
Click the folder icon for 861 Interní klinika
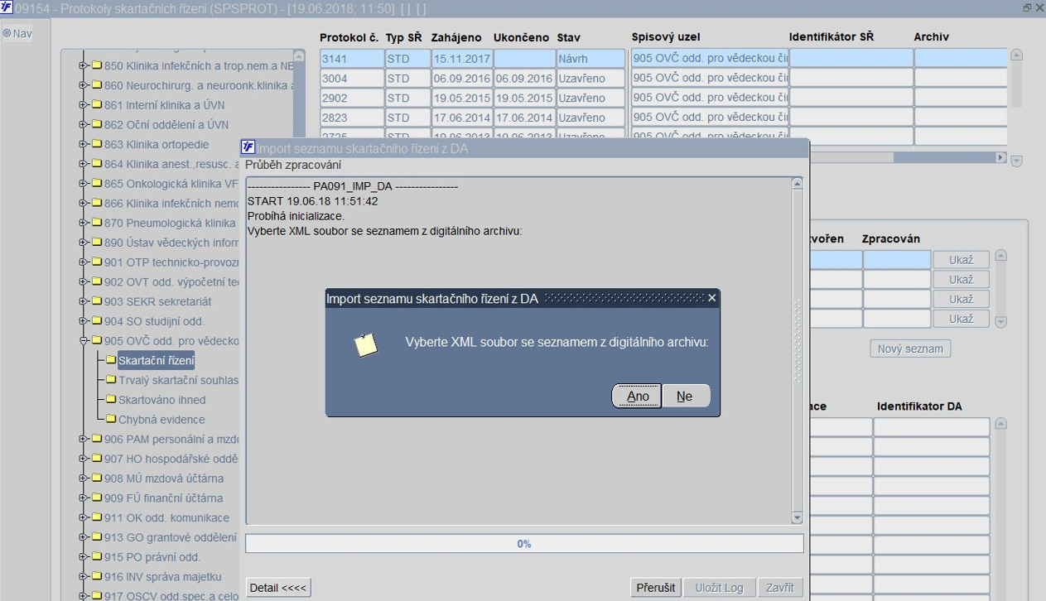[x=96, y=105]
